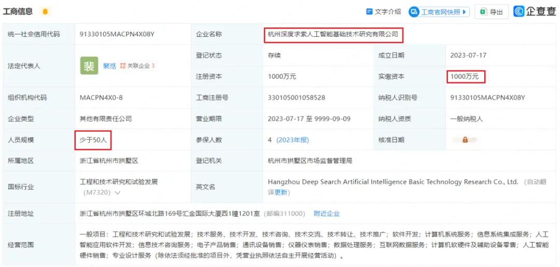Select organization code MACPN4X0-8

pyautogui.click(x=101, y=97)
